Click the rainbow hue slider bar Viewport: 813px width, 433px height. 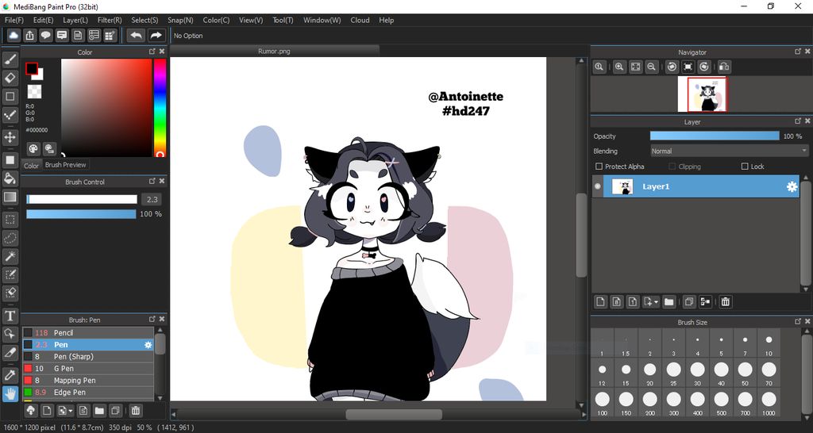[160, 108]
